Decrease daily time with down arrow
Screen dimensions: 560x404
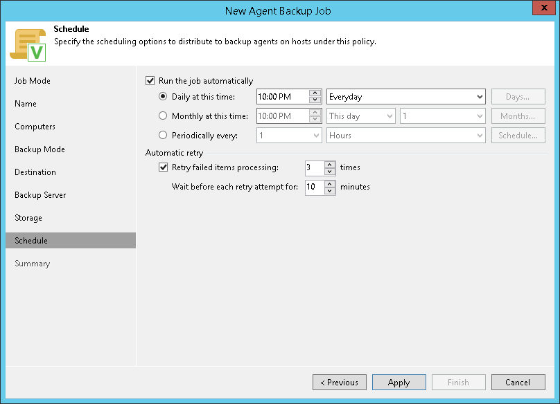(x=315, y=100)
